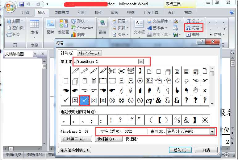Viewport: 238px width, 160px height.
Task: Expand the 艺术字 WordArt dropdown
Action: (x=166, y=28)
